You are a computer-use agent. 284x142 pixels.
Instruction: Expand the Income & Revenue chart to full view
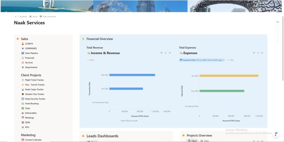tap(166, 53)
